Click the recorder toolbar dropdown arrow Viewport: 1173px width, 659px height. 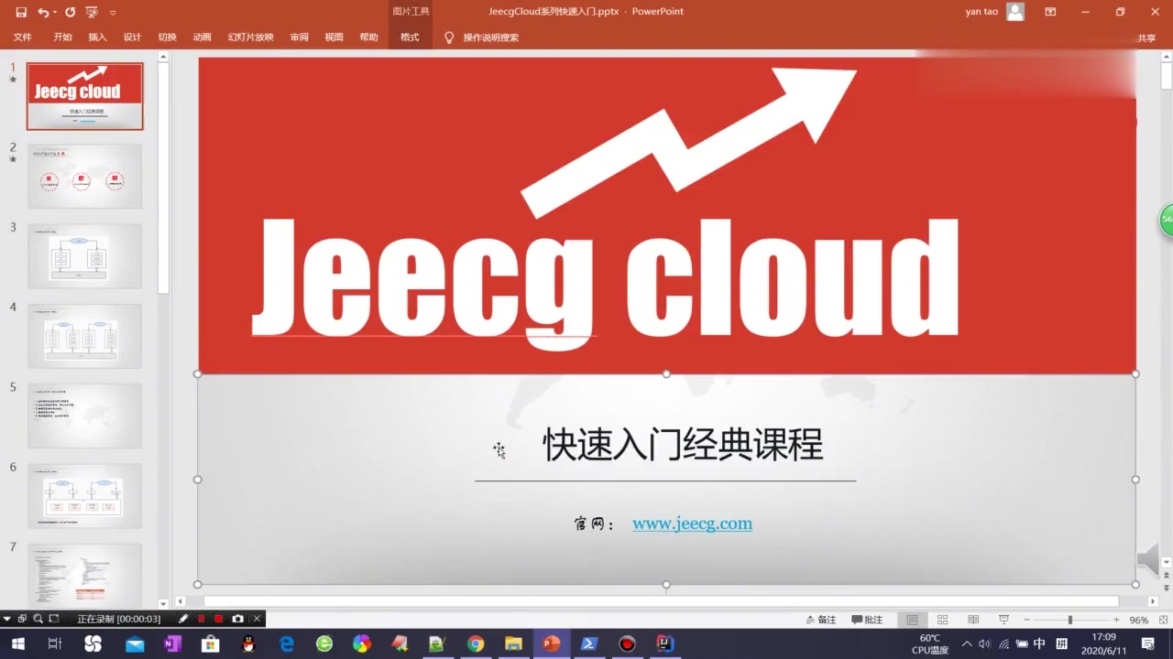(x=7, y=619)
